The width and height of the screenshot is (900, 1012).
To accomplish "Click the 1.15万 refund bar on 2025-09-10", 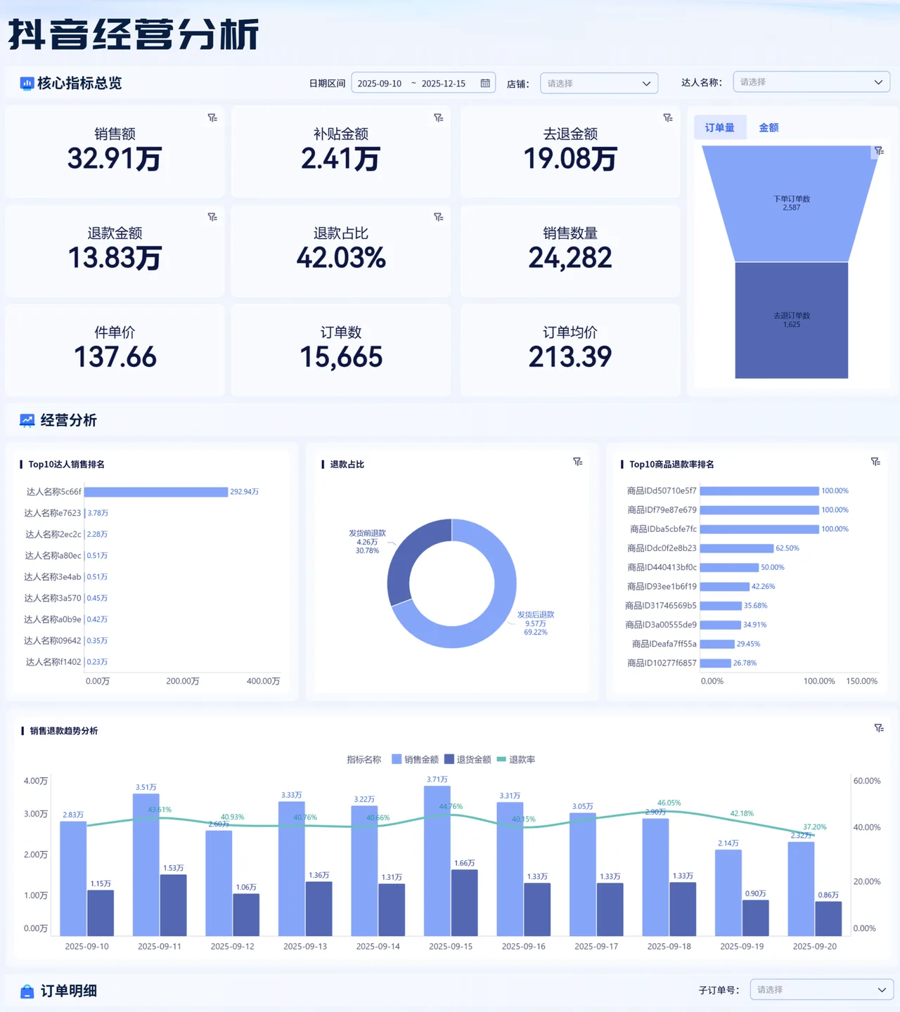I will pos(101,913).
